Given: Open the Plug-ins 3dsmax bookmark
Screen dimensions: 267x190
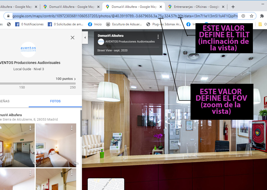Looking at the screenshot, I should (x=164, y=24).
